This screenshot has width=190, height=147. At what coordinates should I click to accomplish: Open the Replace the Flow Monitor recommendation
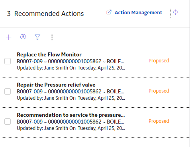click(49, 54)
